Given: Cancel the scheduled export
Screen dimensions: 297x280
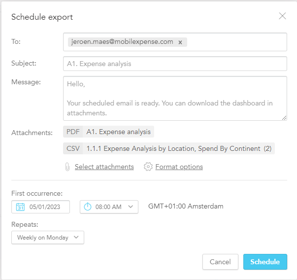Looking at the screenshot, I should (220, 262).
